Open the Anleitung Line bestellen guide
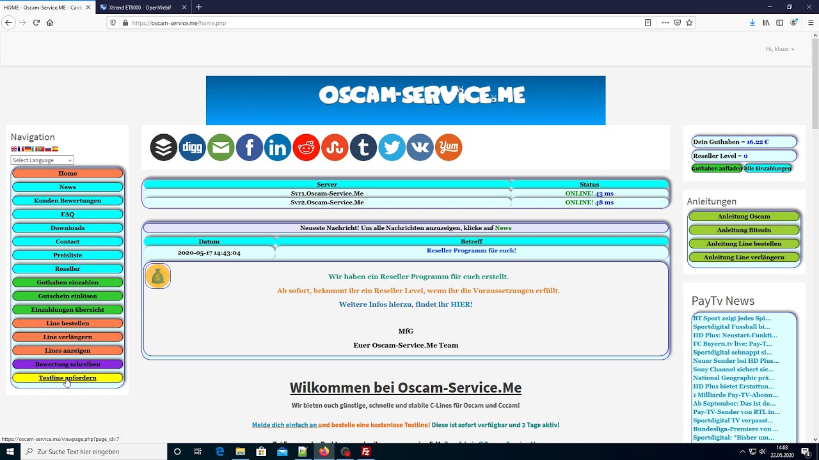The height and width of the screenshot is (460, 819). click(x=744, y=244)
